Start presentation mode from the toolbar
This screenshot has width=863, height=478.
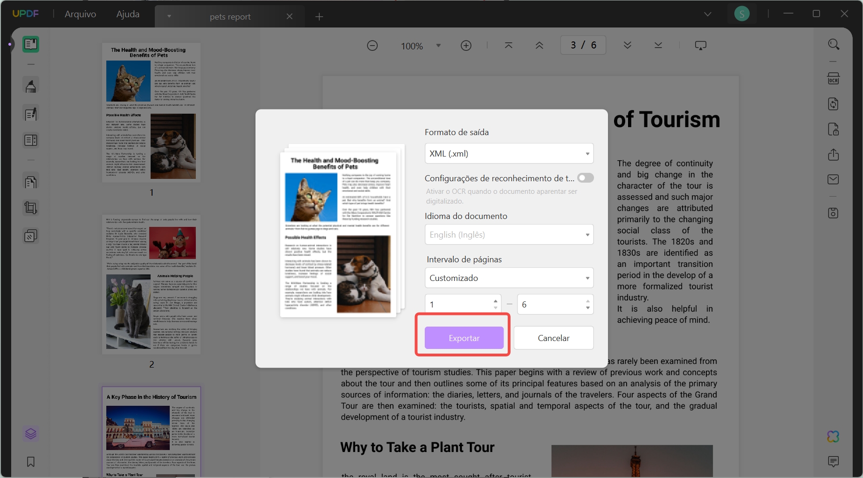click(x=701, y=45)
